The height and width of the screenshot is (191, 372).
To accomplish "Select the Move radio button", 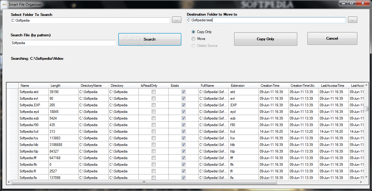I will [193, 39].
